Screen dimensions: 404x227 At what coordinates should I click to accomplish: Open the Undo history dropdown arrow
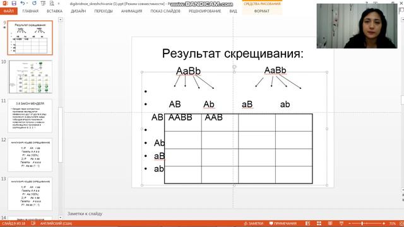click(x=27, y=3)
